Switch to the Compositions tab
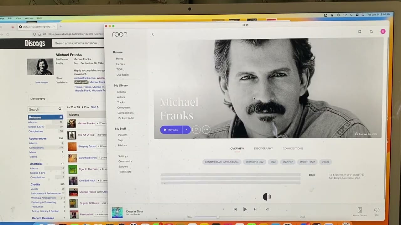The height and width of the screenshot is (225, 401). click(x=293, y=148)
